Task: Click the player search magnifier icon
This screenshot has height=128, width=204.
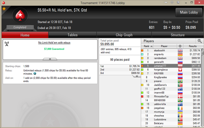Action: coord(200,41)
